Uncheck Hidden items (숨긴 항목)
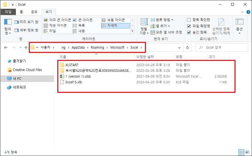Image resolution: width=252 pixels, height=156 pixels. (x=197, y=32)
